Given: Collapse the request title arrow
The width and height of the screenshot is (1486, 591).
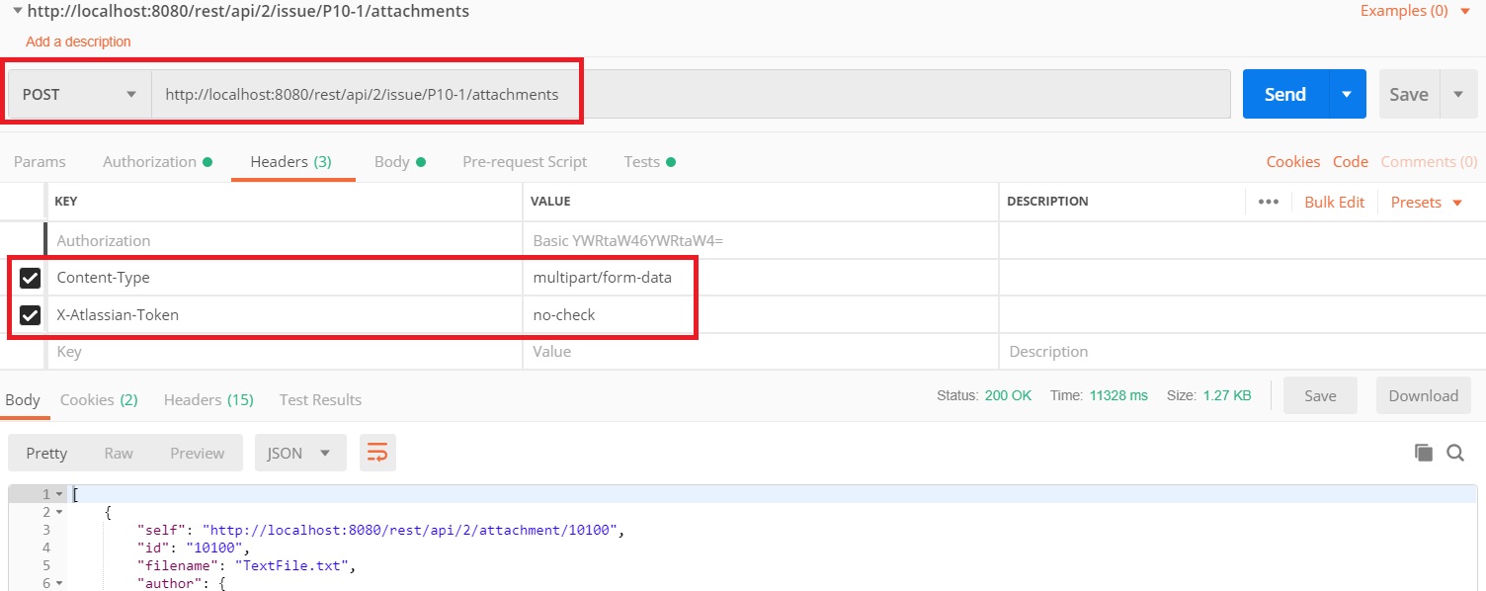Looking at the screenshot, I should tap(17, 11).
